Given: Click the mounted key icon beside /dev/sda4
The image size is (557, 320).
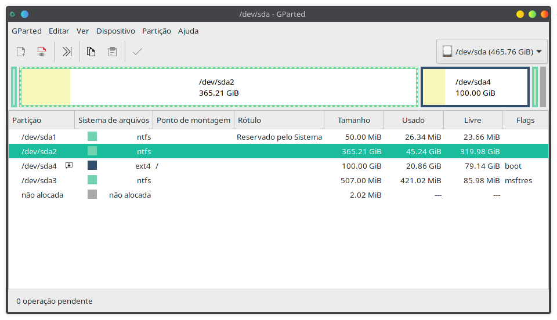Looking at the screenshot, I should [69, 165].
